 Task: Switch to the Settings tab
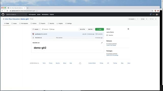[69, 24]
